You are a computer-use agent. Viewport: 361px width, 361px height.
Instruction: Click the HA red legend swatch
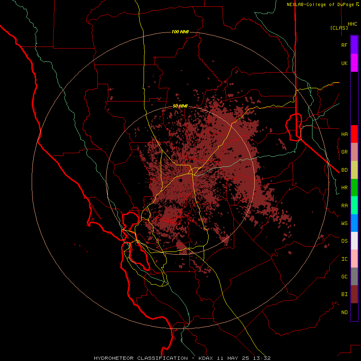click(354, 134)
